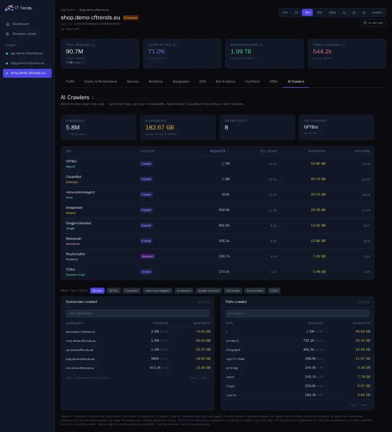The width and height of the screenshot is (392, 432).
Task: Select the 1y time range
Action: 344,13
